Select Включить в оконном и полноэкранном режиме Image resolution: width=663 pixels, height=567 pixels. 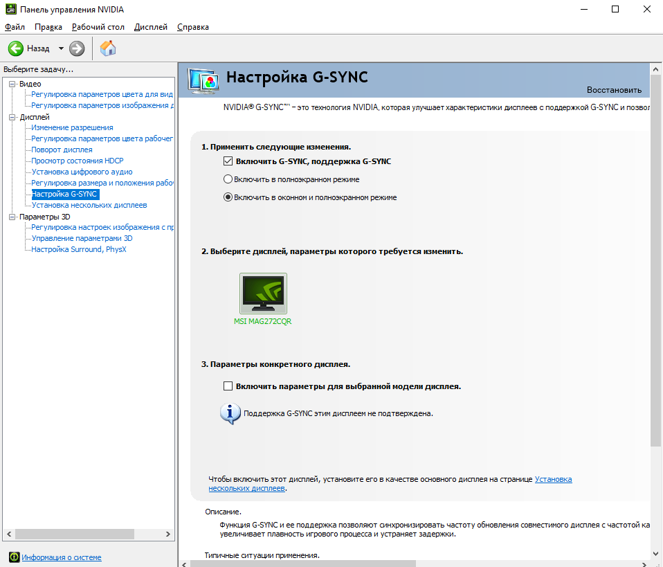pyautogui.click(x=228, y=197)
